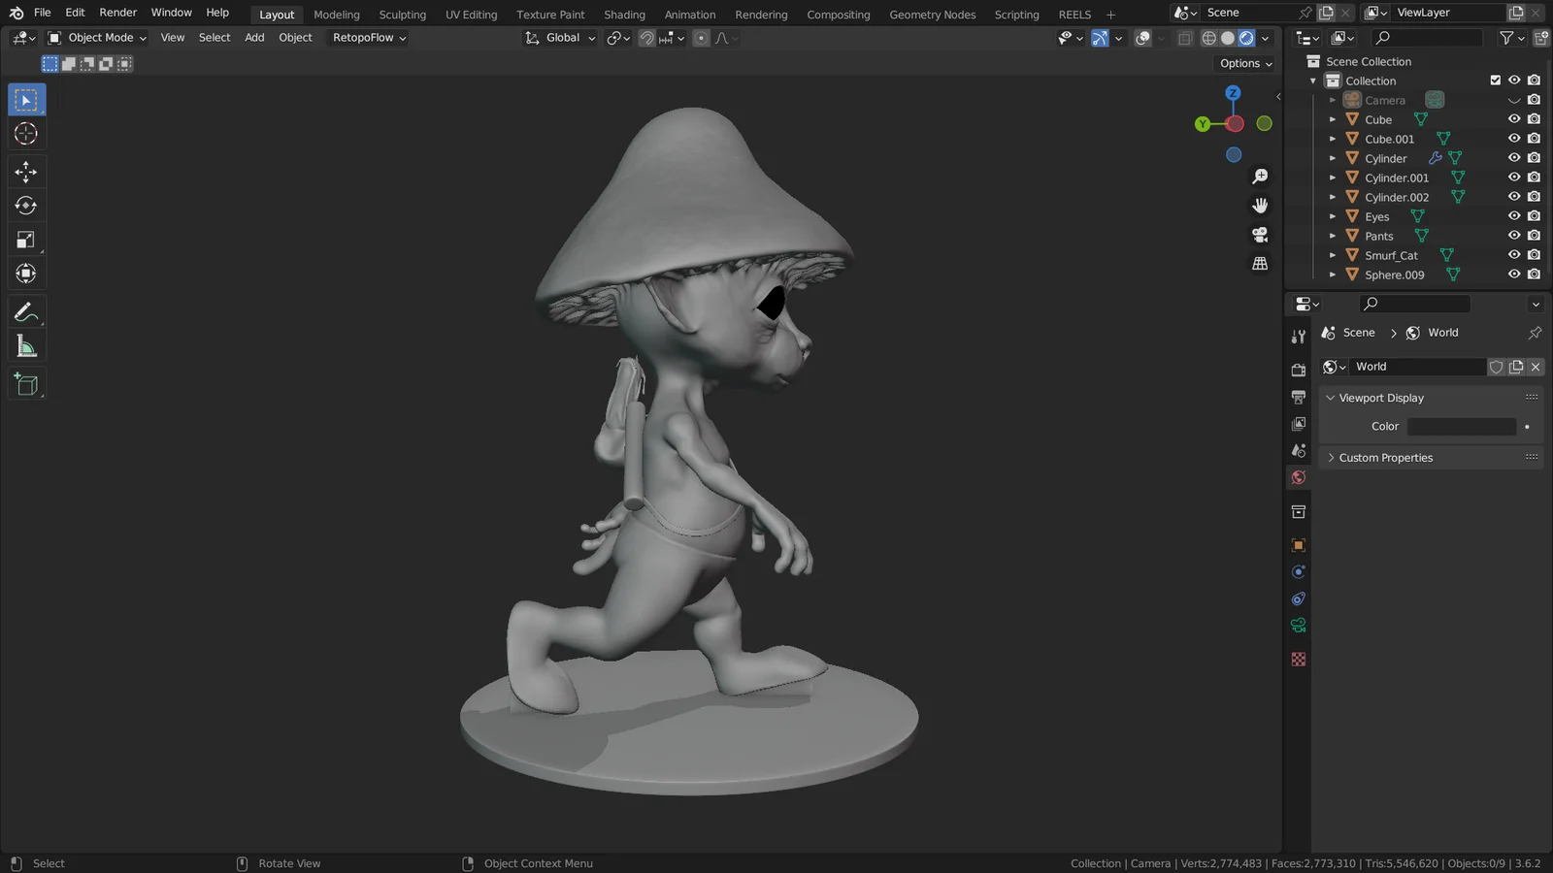Select the Annotate tool
Image resolution: width=1553 pixels, height=873 pixels.
pos(26,310)
